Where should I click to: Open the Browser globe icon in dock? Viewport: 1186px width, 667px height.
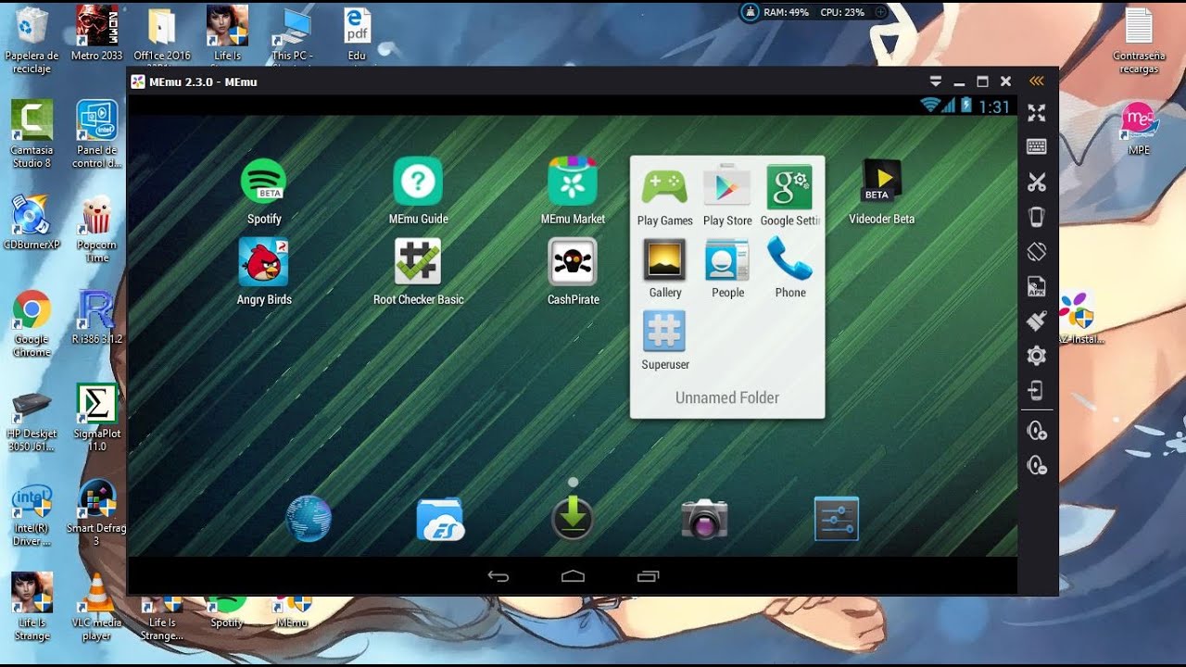coord(309,518)
